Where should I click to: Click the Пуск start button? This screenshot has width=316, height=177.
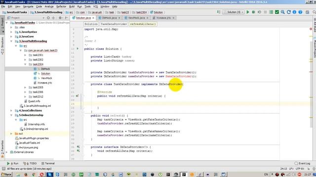tap(6, 175)
